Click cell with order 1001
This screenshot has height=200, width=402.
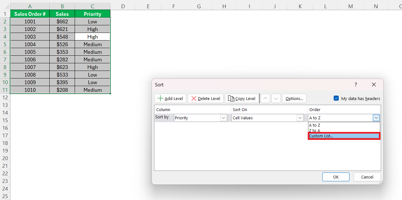tap(30, 22)
